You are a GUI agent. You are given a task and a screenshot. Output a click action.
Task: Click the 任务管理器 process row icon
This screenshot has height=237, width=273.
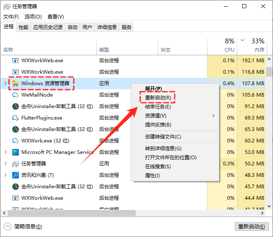[x=16, y=164]
